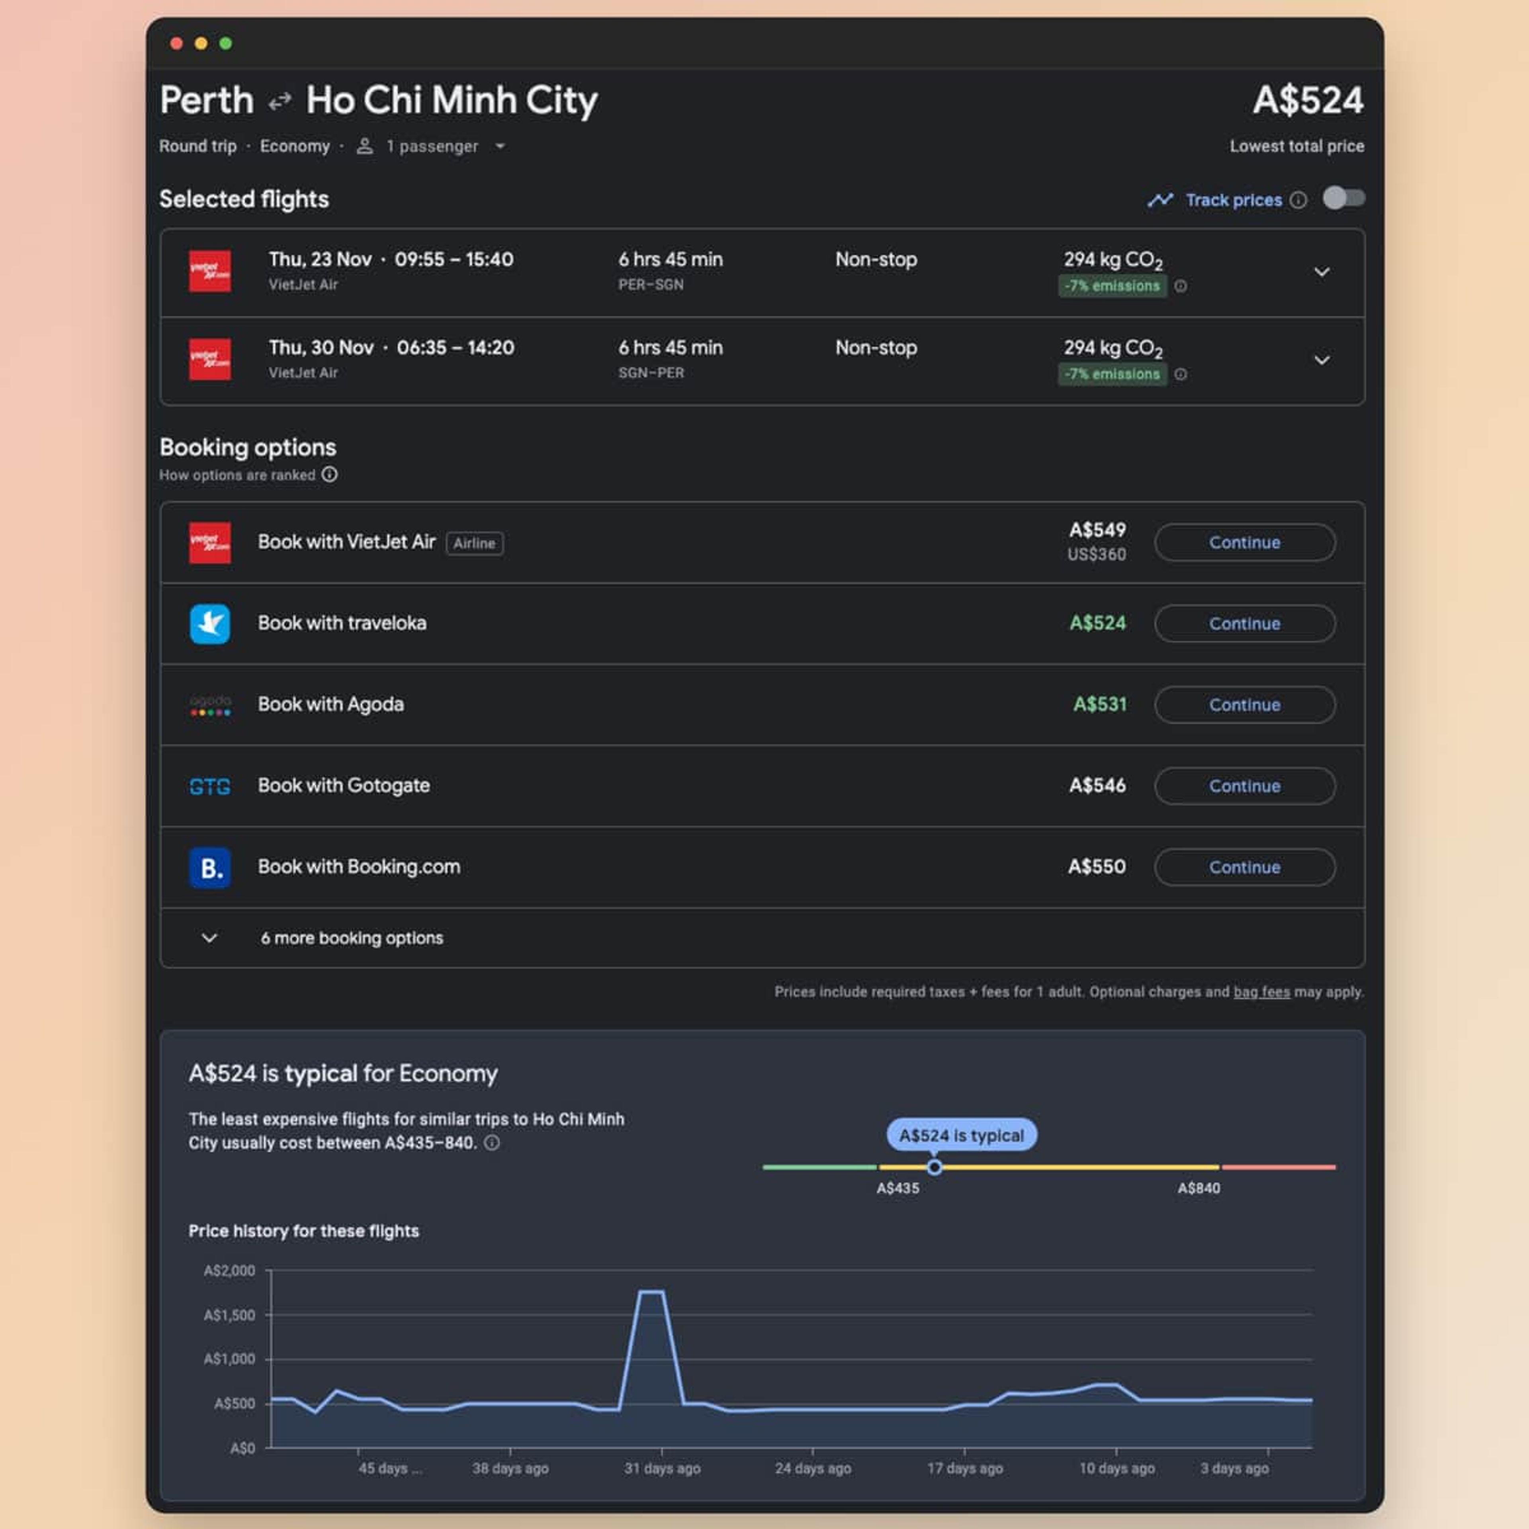The height and width of the screenshot is (1529, 1529).
Task: Click the traveloka bird logo icon
Action: tap(210, 624)
